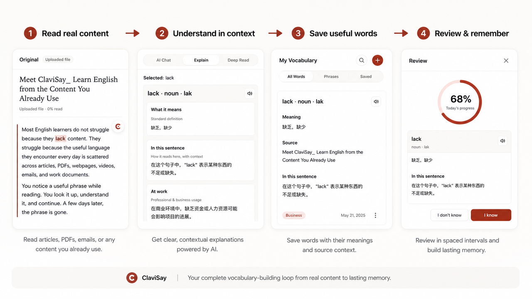
Task: Click the Original heading in reader panel
Action: tap(29, 59)
